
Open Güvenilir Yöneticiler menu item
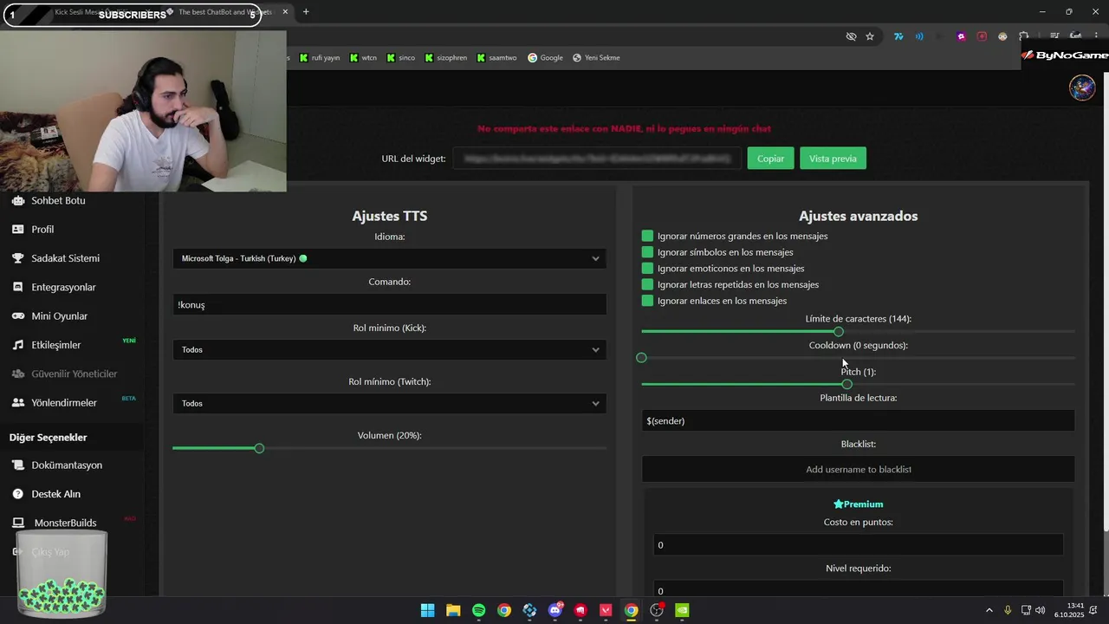click(75, 374)
